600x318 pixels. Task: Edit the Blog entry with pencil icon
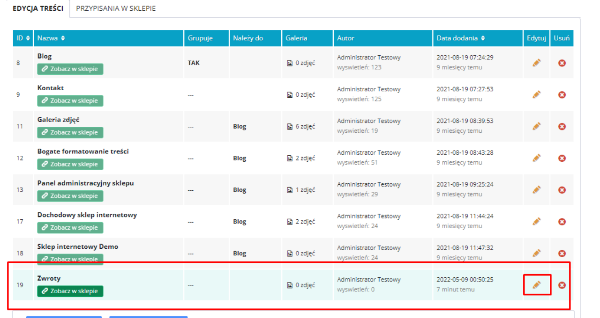(537, 63)
